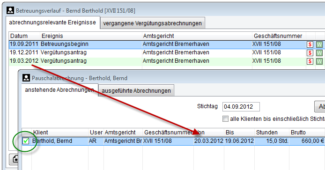Click the '15,0 Std.' hours cell
Screen dimensions: 325x170
point(272,141)
